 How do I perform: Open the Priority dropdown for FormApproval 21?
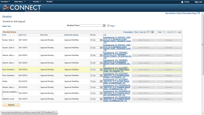tap(96, 40)
